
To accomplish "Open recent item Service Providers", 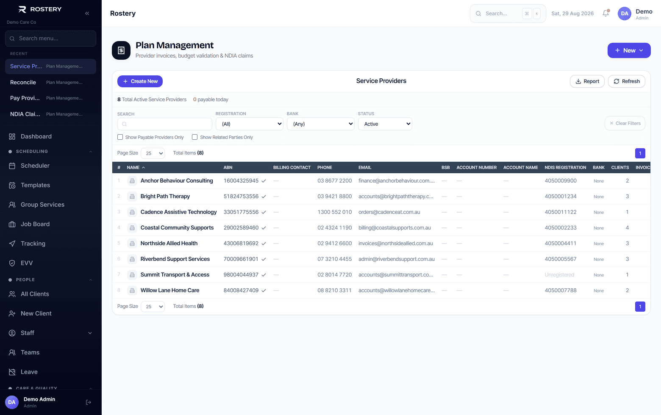I will click(x=51, y=66).
